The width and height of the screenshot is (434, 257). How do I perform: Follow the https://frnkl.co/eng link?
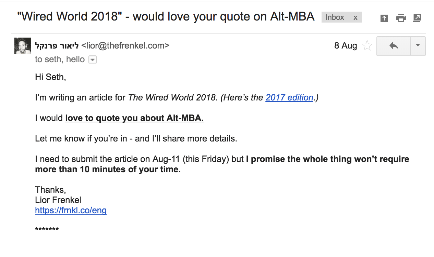click(x=71, y=210)
